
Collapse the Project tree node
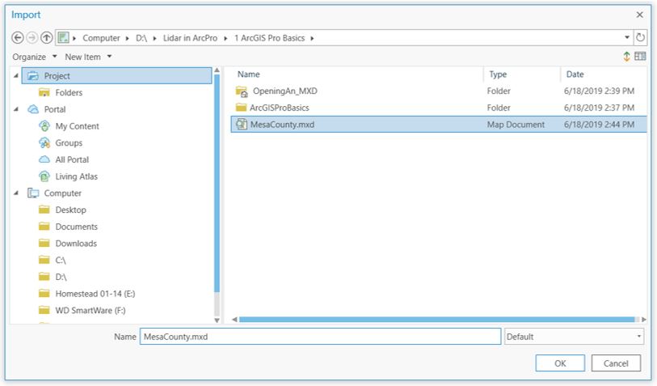tap(17, 76)
